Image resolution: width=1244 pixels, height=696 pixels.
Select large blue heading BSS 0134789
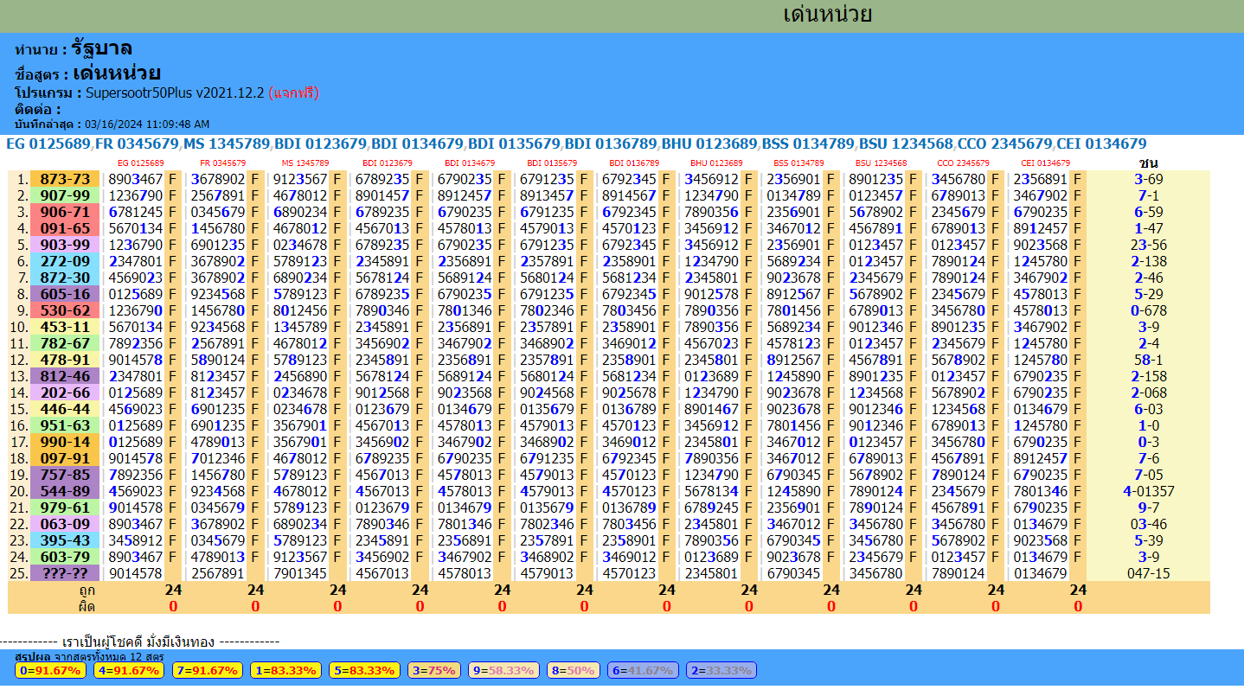[808, 144]
